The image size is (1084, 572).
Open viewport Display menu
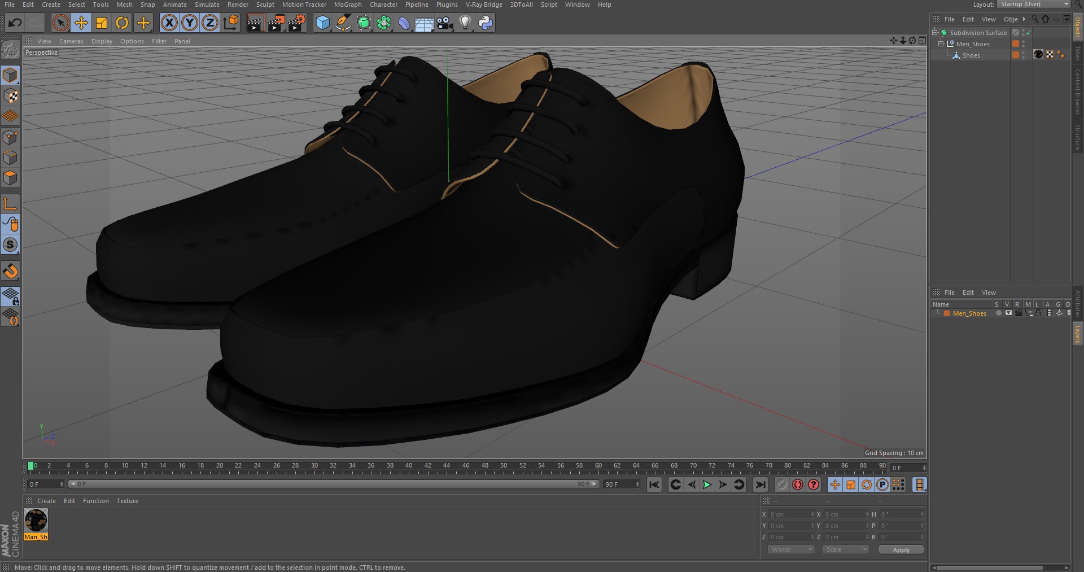[102, 41]
